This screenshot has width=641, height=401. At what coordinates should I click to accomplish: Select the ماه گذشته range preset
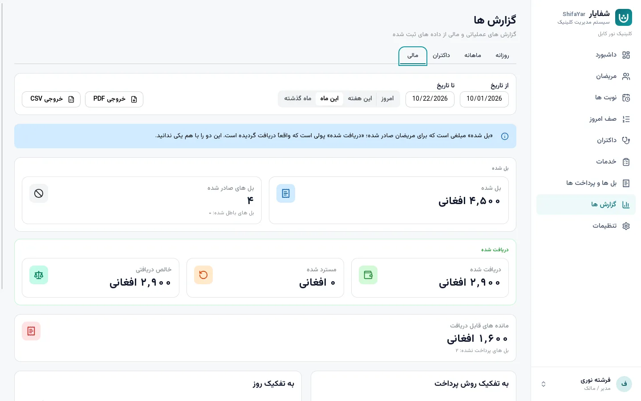[298, 98]
